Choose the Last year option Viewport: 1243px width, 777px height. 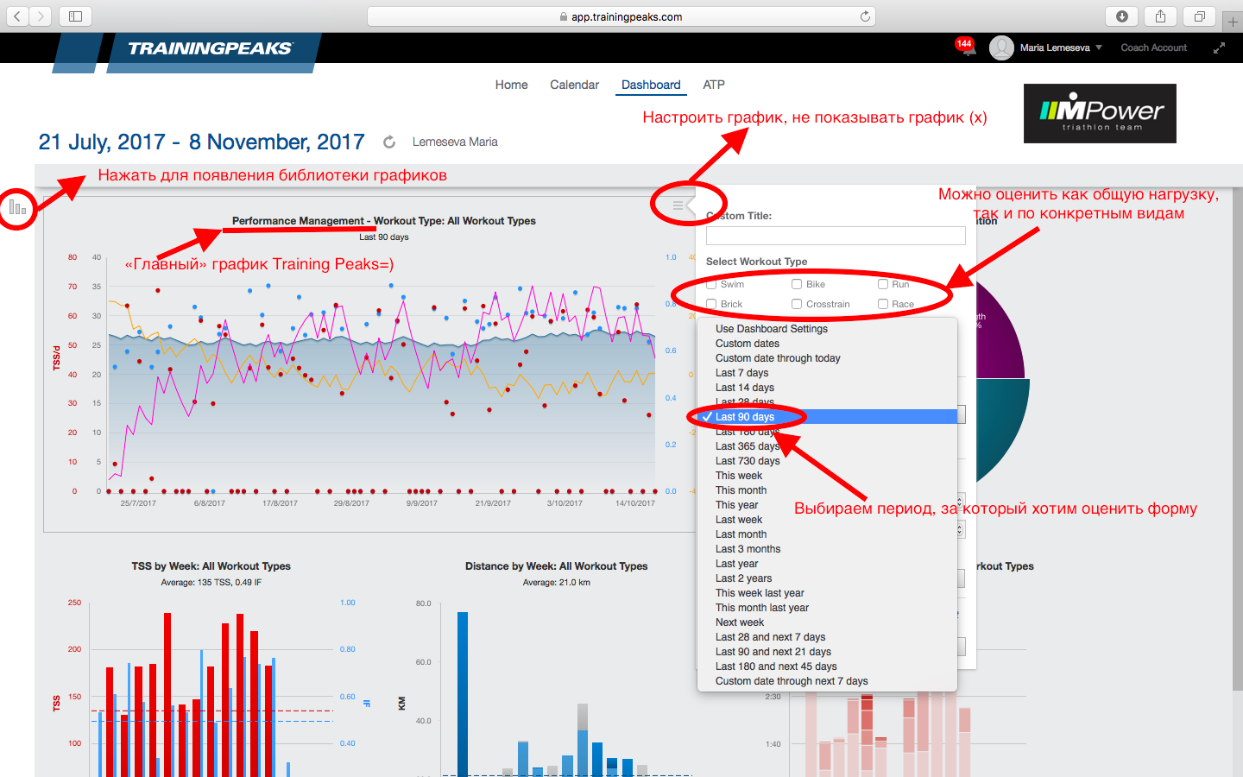tap(827, 564)
